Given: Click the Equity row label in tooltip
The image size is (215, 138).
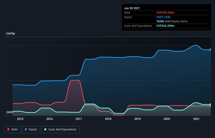Looking at the screenshot, I should (x=128, y=17).
